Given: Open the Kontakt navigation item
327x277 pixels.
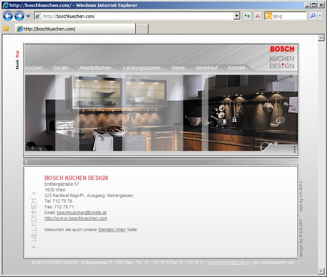Looking at the screenshot, I should pyautogui.click(x=237, y=68).
